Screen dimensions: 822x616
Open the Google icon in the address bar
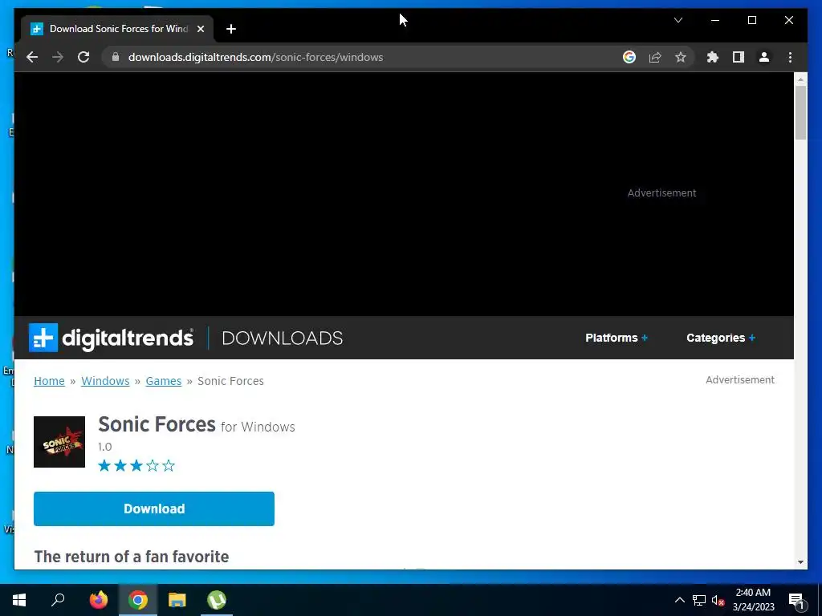tap(629, 57)
